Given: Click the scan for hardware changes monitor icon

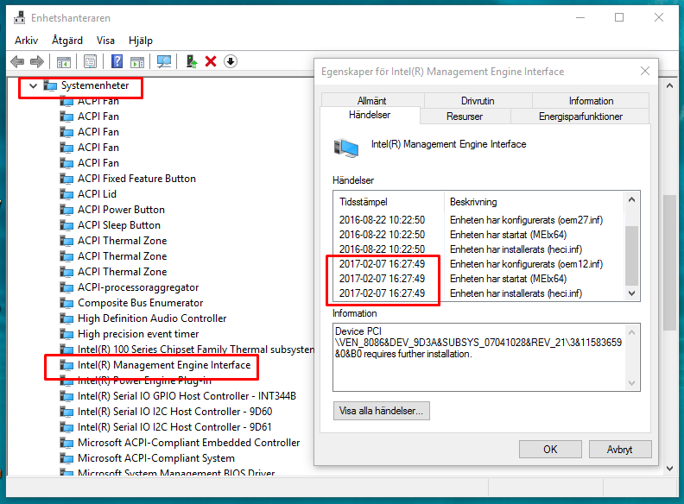Looking at the screenshot, I should point(164,61).
